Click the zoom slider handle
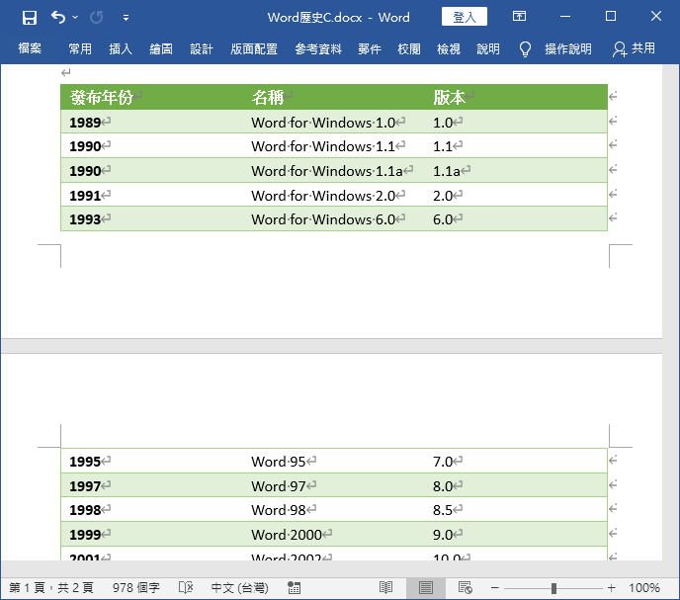This screenshot has width=680, height=600. pyautogui.click(x=553, y=588)
